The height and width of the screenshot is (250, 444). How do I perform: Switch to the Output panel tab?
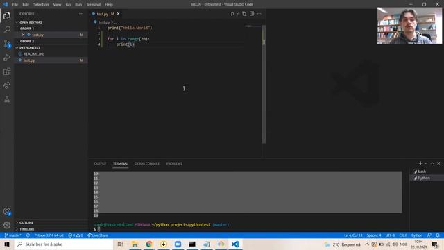click(100, 164)
